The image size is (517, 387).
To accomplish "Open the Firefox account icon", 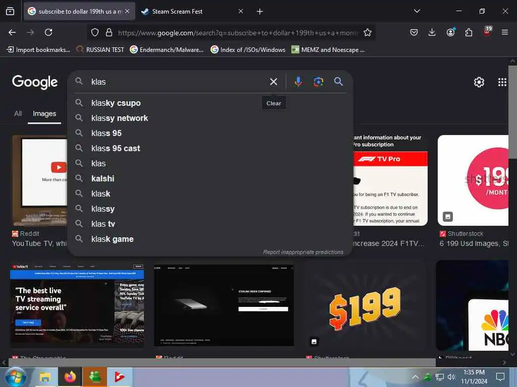I will [450, 32].
